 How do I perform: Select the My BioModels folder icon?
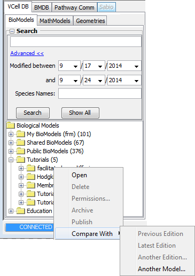[x=21, y=134]
